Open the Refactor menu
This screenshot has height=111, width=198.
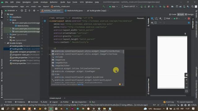(x=54, y=2)
